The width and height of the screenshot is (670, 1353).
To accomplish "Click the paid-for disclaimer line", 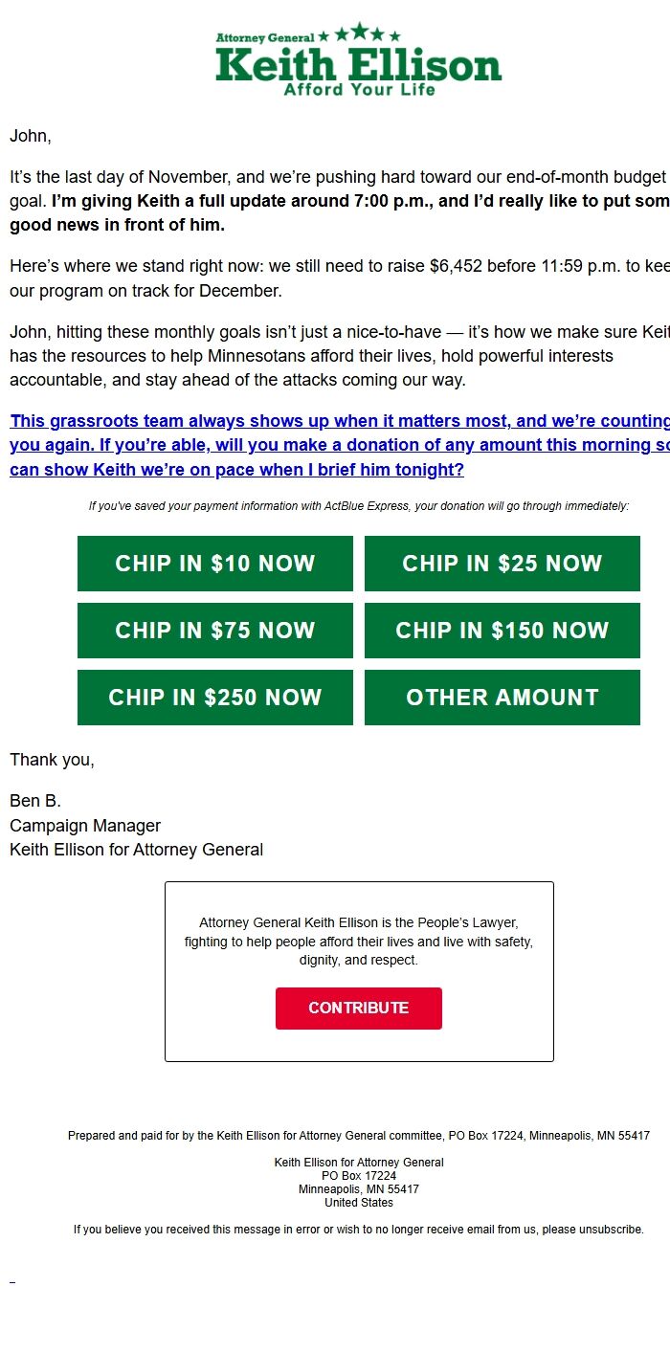I will 358,1135.
